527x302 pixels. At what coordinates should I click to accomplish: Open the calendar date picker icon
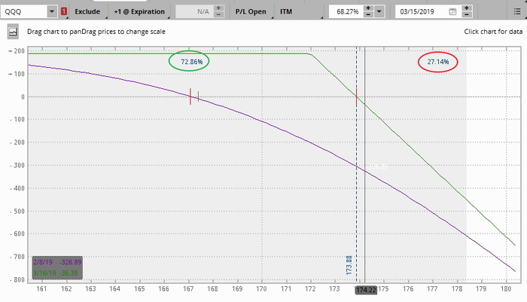point(452,11)
